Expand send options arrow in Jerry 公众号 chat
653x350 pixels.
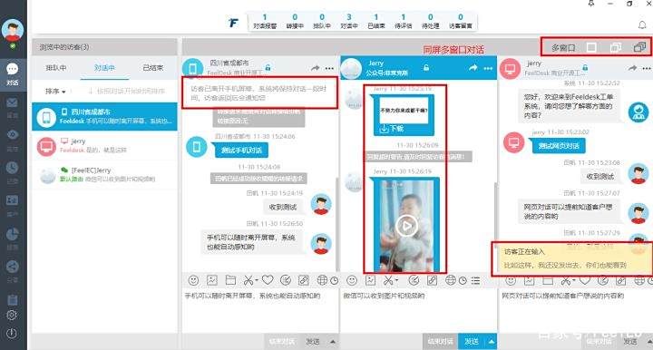pos(492,342)
